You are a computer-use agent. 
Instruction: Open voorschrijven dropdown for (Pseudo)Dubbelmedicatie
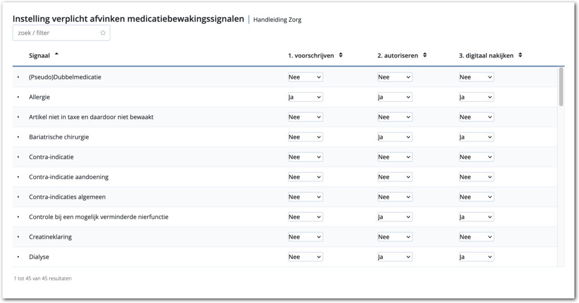pyautogui.click(x=305, y=77)
